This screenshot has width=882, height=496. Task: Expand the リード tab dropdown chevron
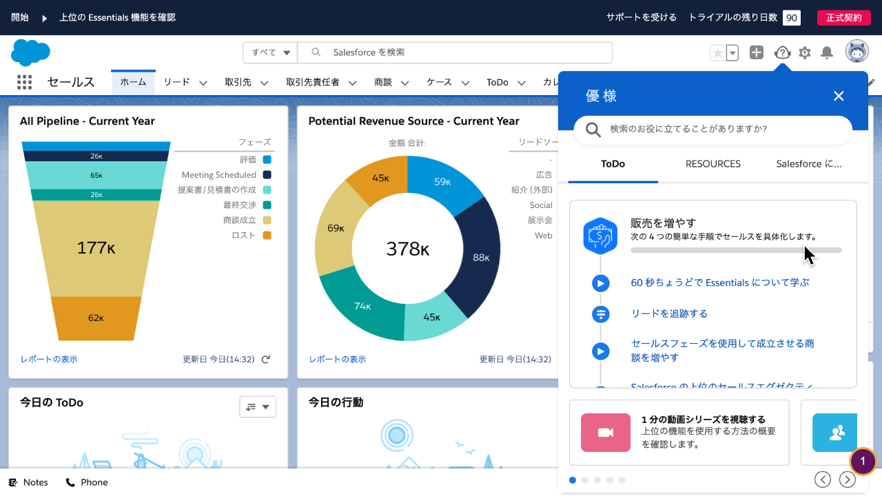click(x=203, y=83)
